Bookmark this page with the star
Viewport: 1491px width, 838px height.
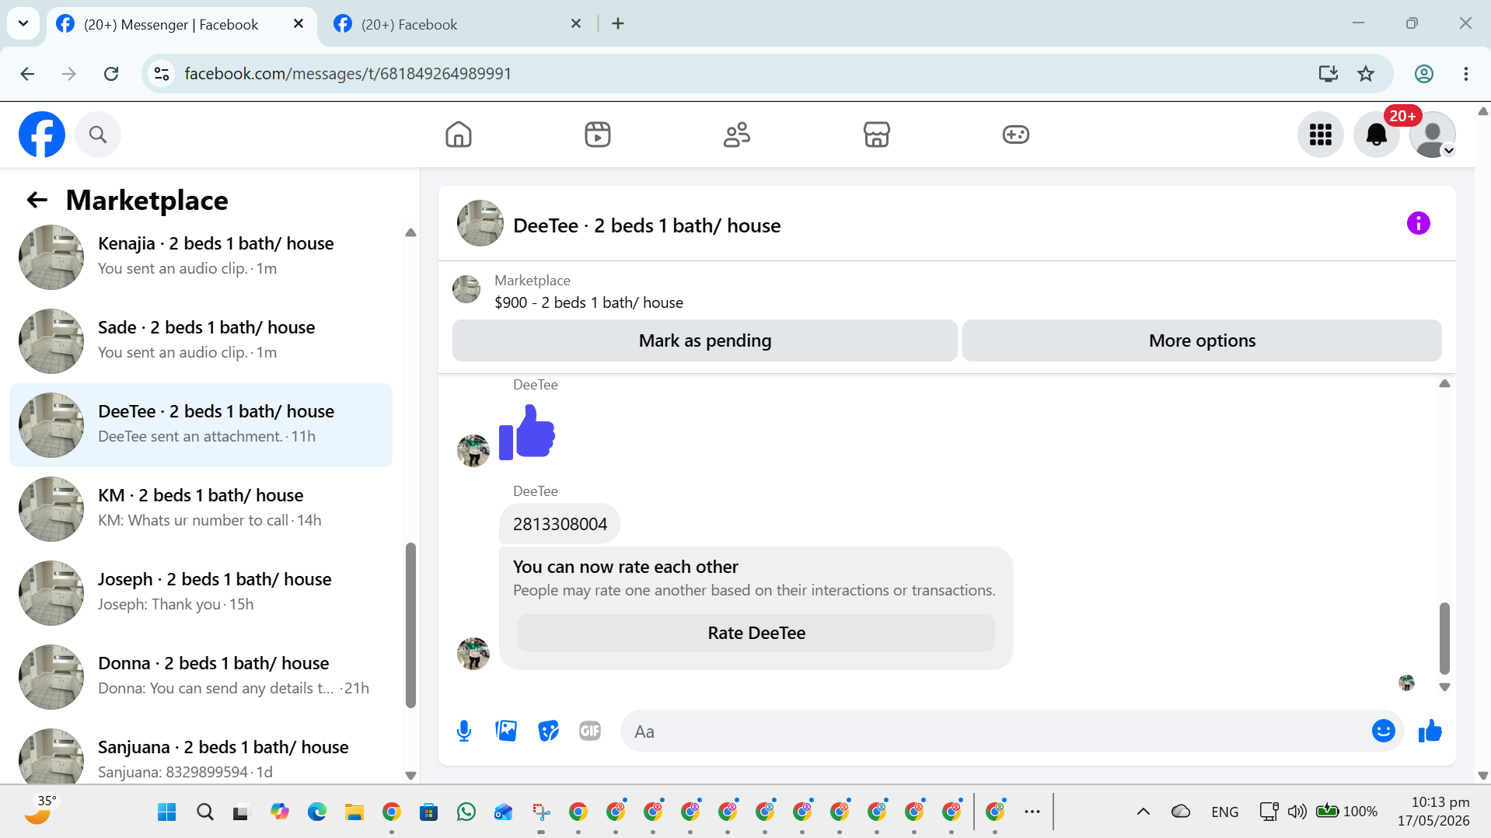[1366, 74]
